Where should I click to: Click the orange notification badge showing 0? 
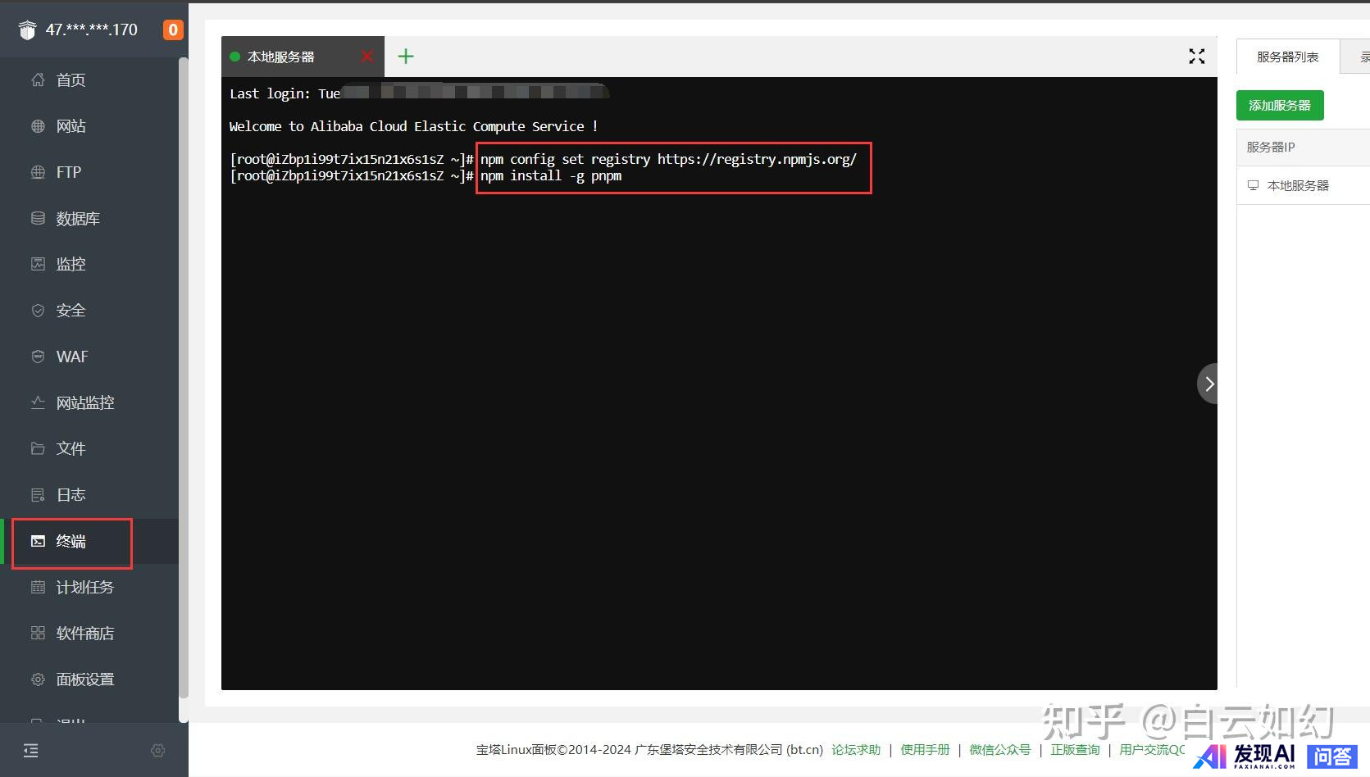(x=173, y=30)
